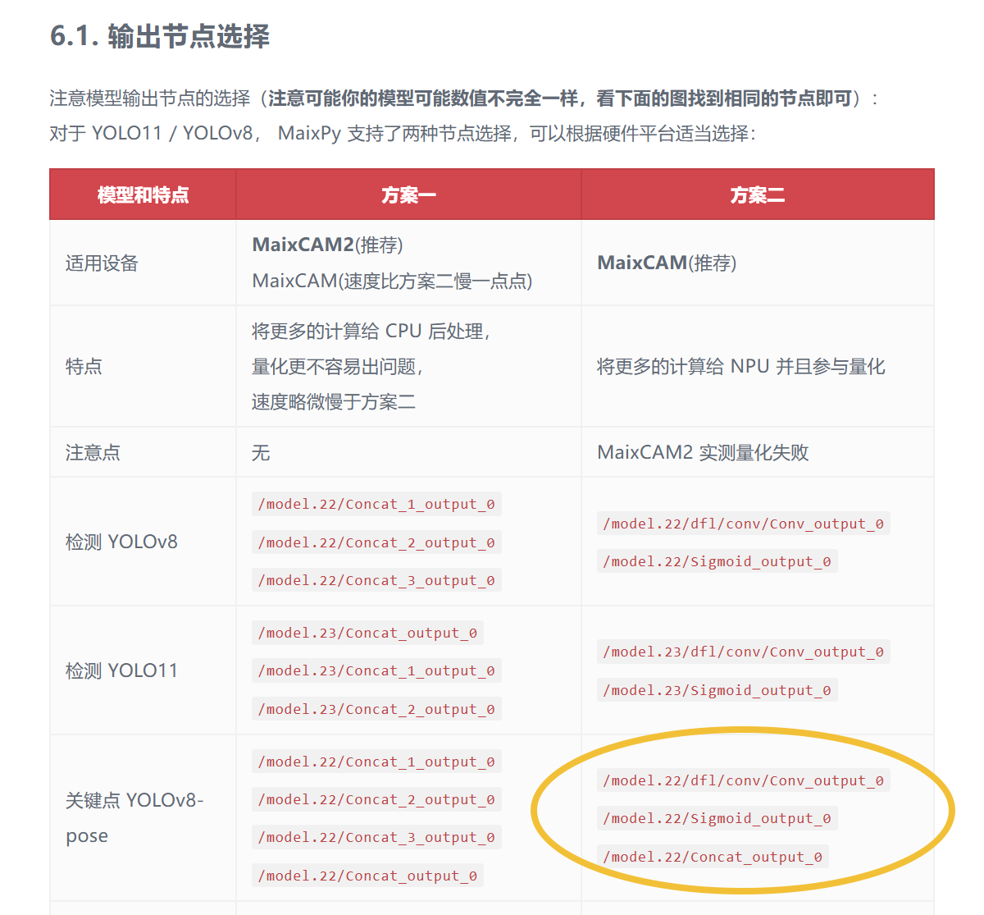Select the "方案一" column header
The height and width of the screenshot is (915, 984).
click(408, 195)
